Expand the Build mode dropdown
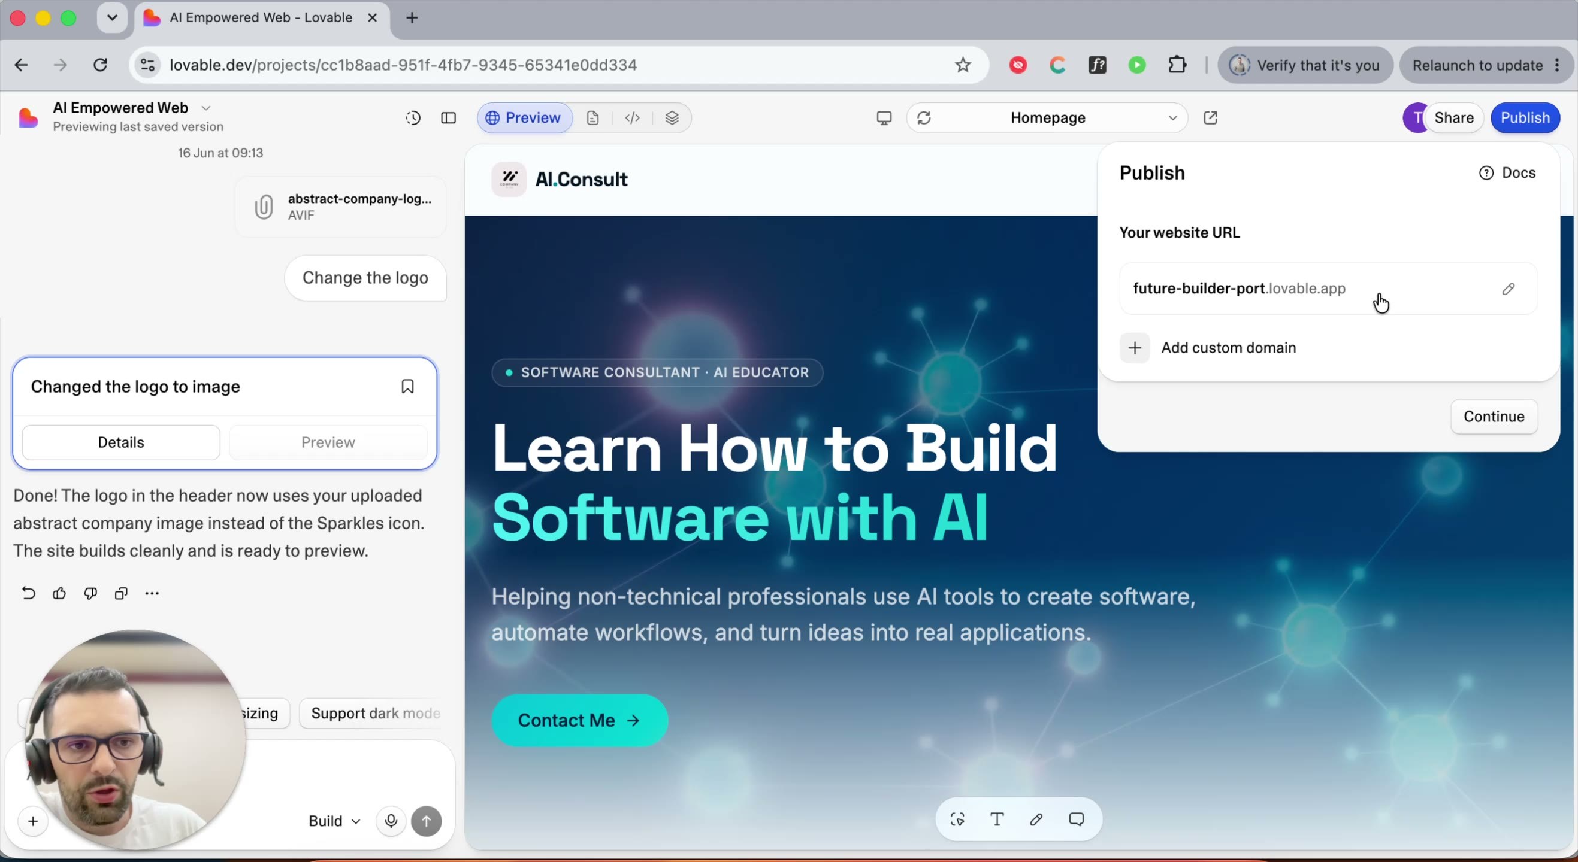The width and height of the screenshot is (1578, 862). point(334,820)
